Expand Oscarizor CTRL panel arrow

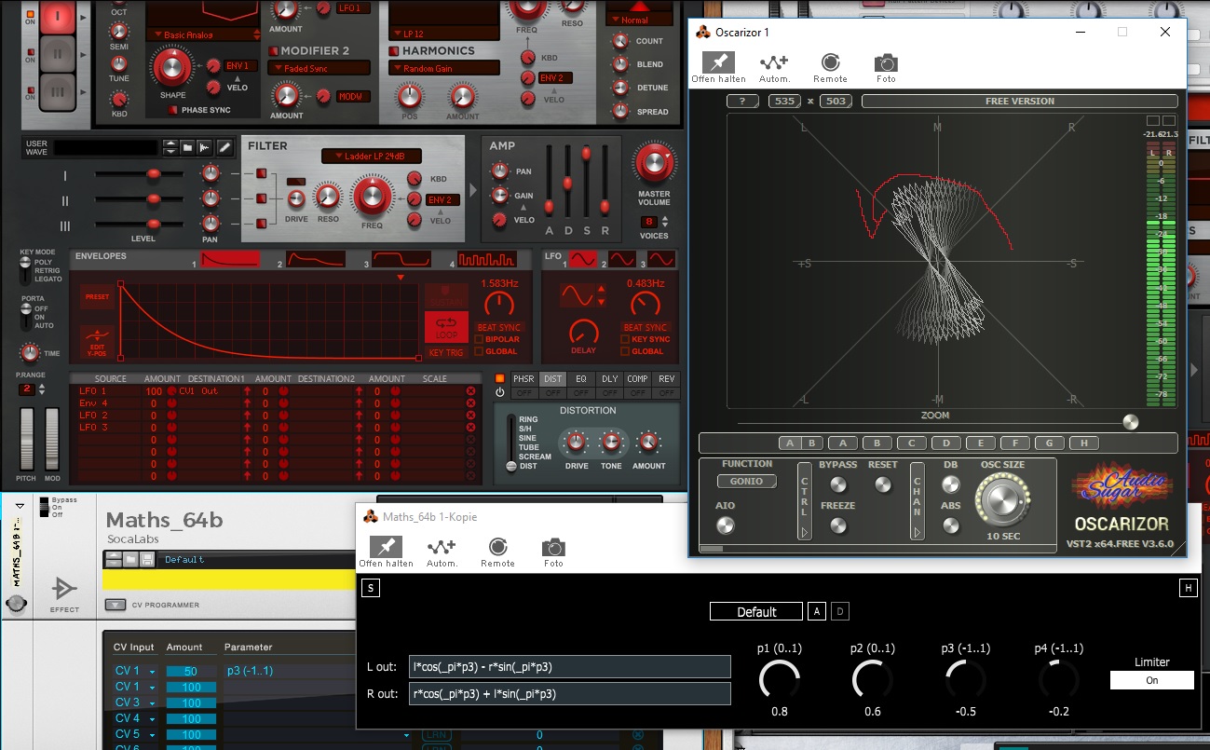tap(804, 532)
